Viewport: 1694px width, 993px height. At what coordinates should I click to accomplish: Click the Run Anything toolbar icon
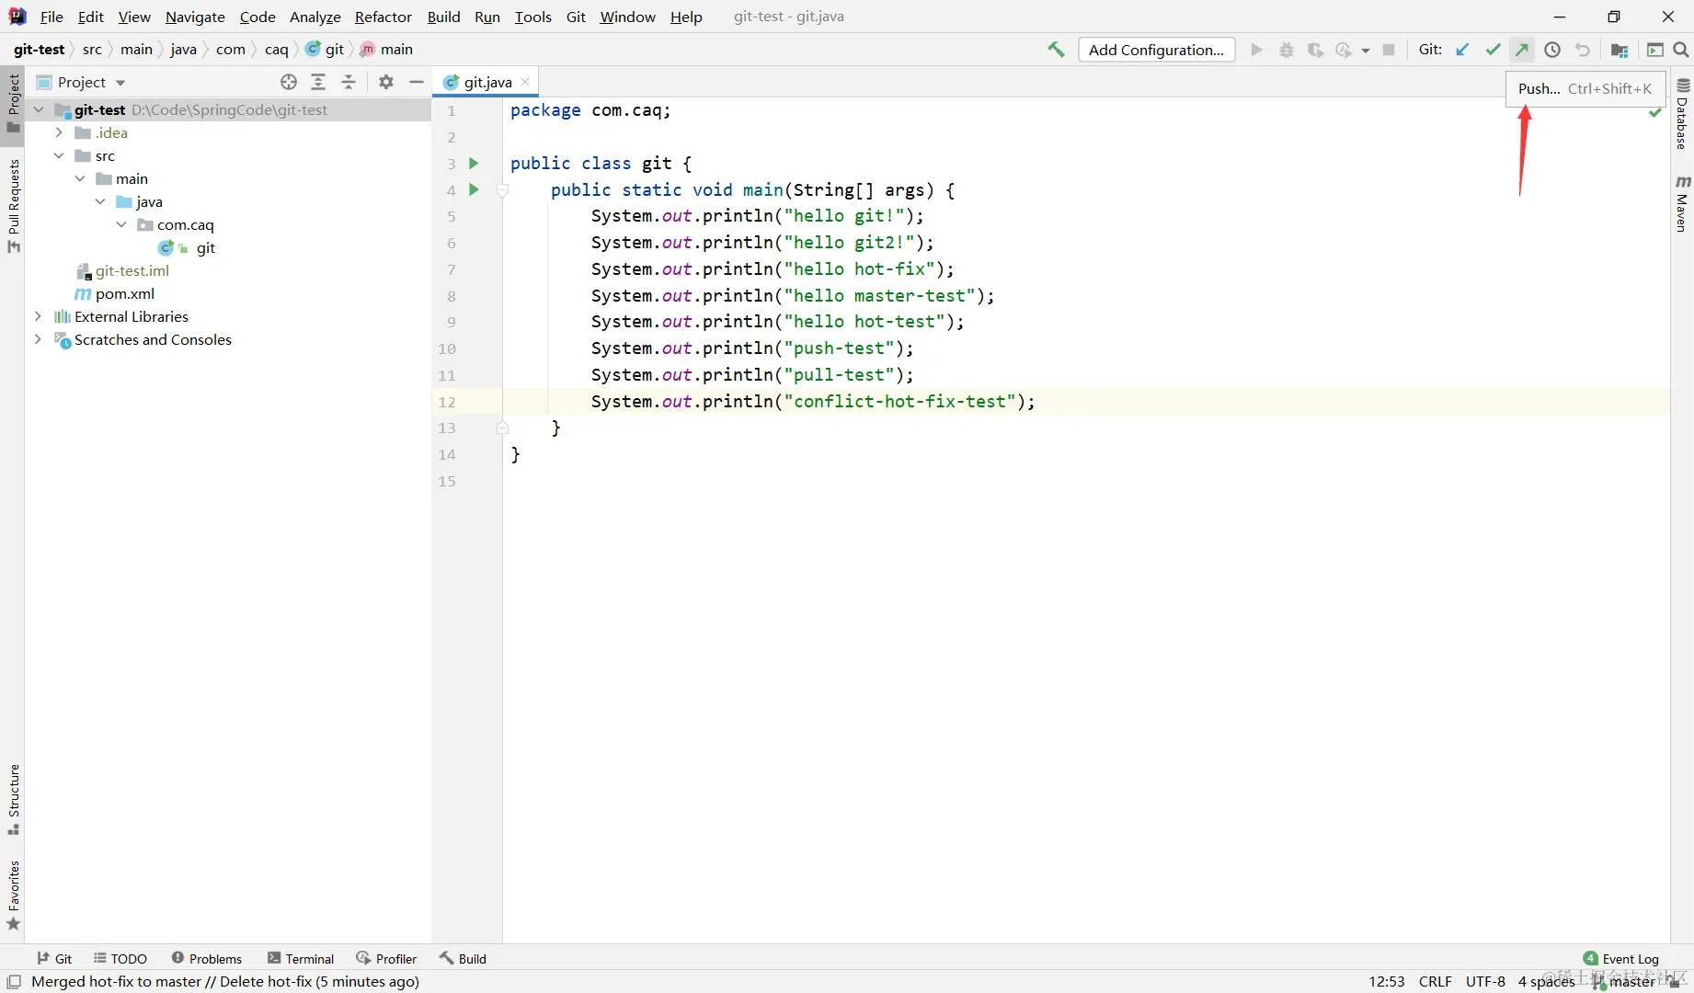pos(1655,50)
